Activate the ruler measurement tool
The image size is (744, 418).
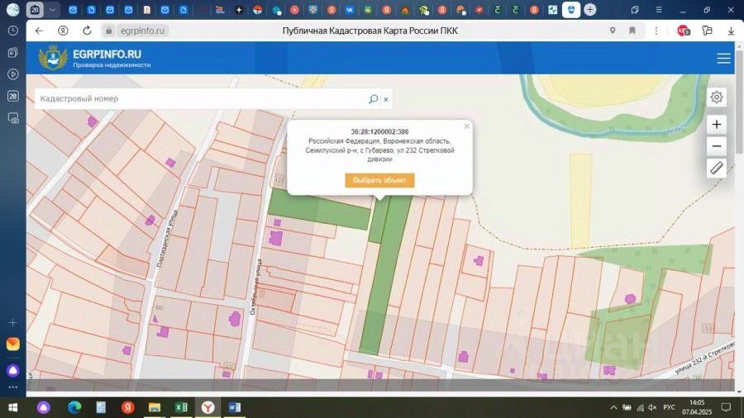coord(717,169)
